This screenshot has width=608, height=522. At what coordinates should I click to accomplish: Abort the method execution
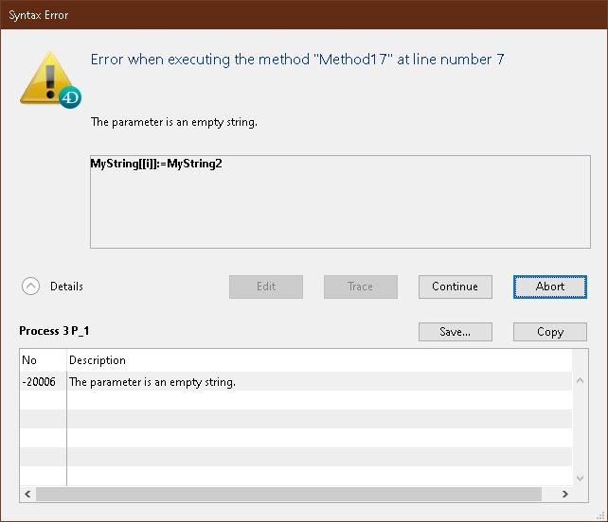(x=549, y=287)
